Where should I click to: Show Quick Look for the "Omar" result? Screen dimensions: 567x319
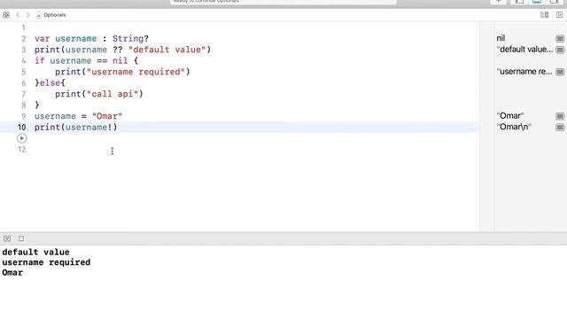click(560, 116)
